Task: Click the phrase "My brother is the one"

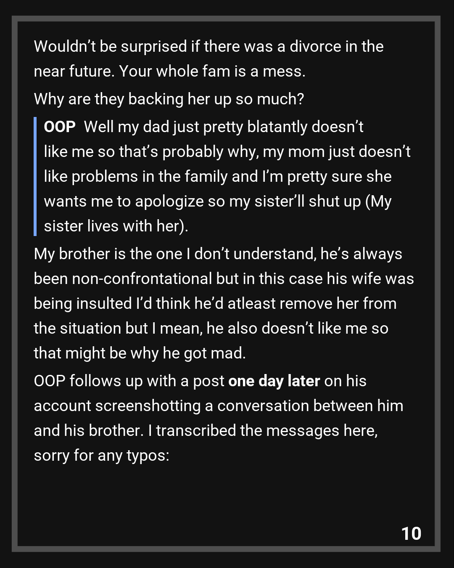Action: tap(108, 254)
